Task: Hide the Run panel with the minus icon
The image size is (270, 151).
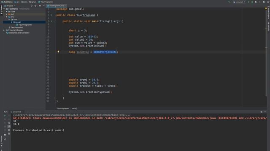Action: 265,112
